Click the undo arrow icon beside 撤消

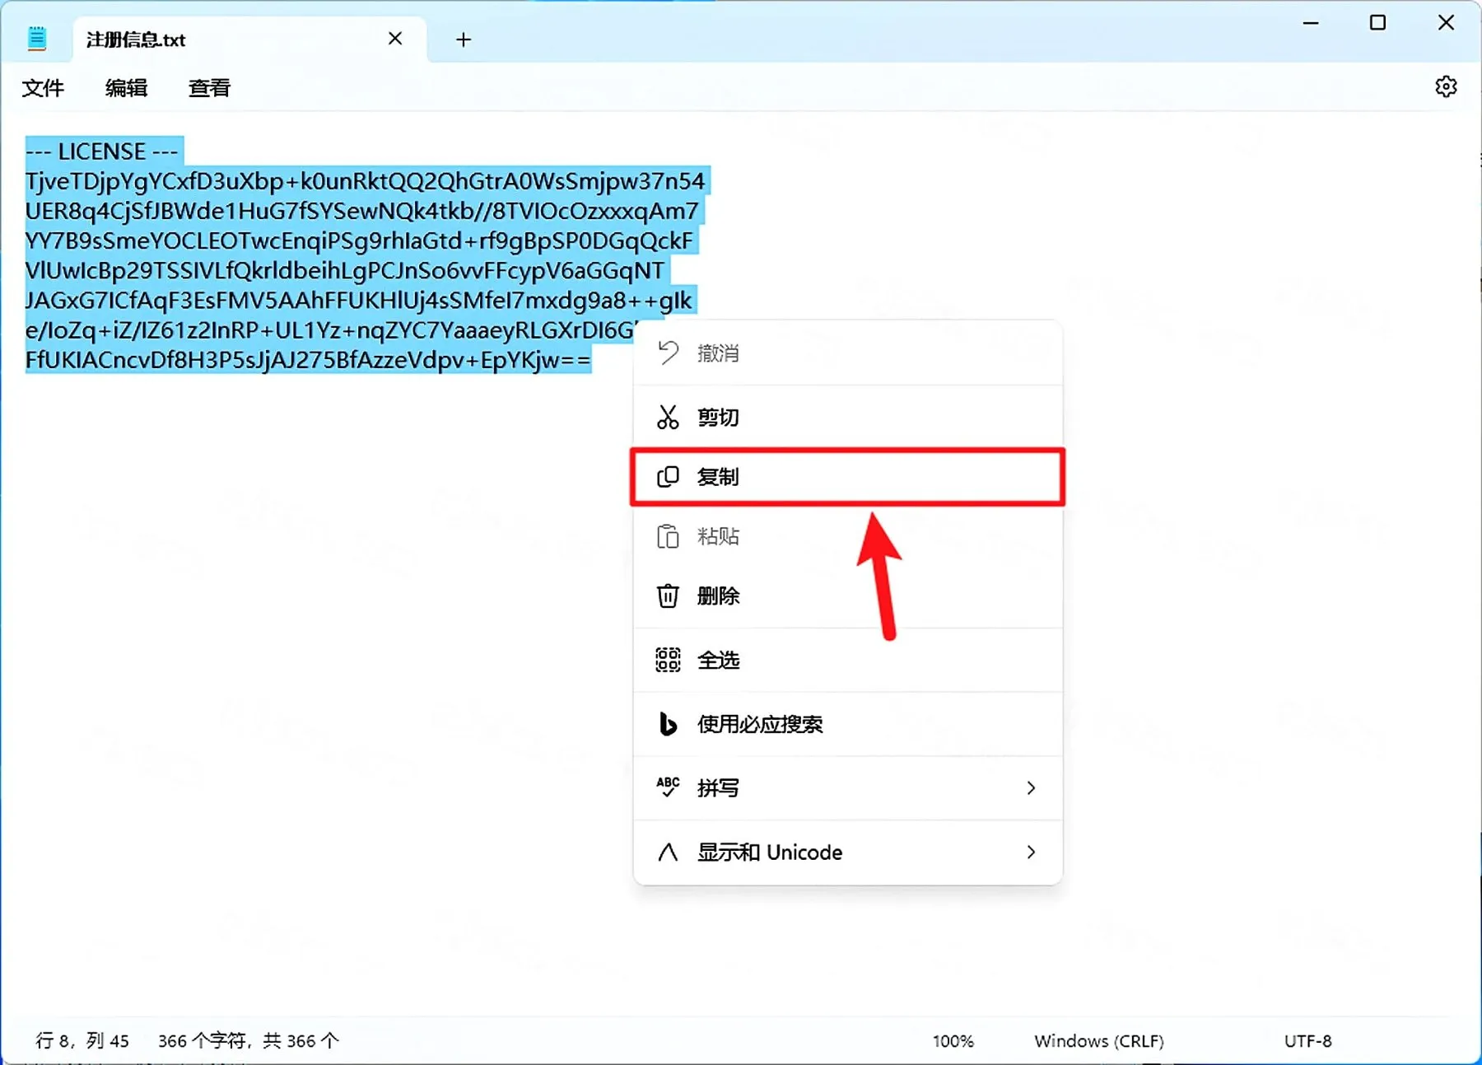[668, 353]
